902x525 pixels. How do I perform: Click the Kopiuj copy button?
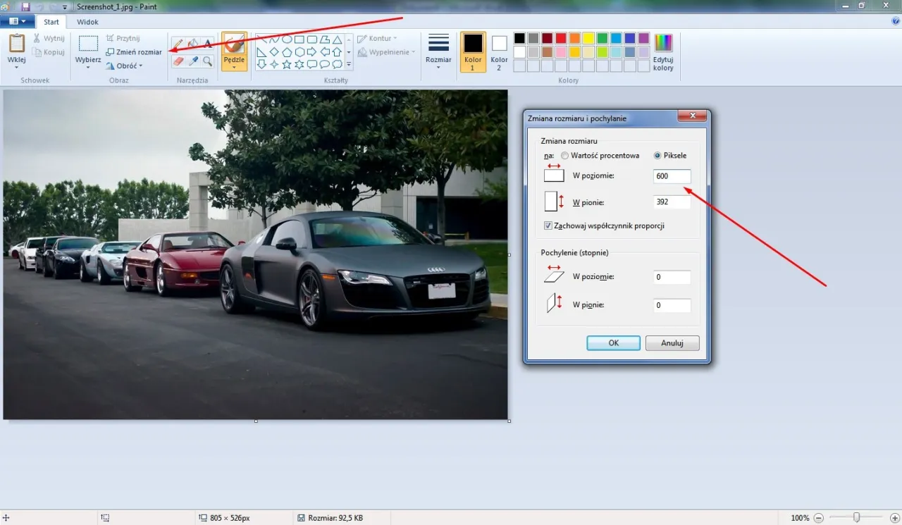tap(49, 52)
